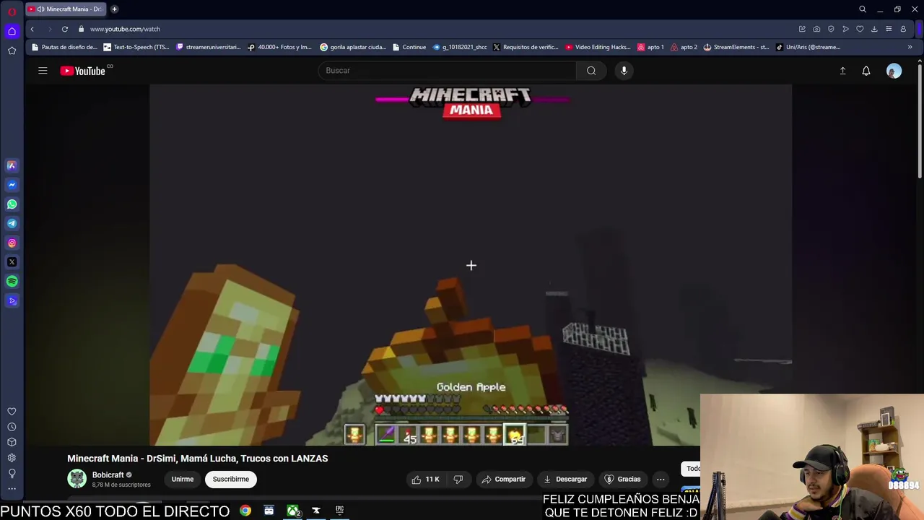924x520 pixels.
Task: Open Instagram in the sidebar
Action: tap(12, 243)
